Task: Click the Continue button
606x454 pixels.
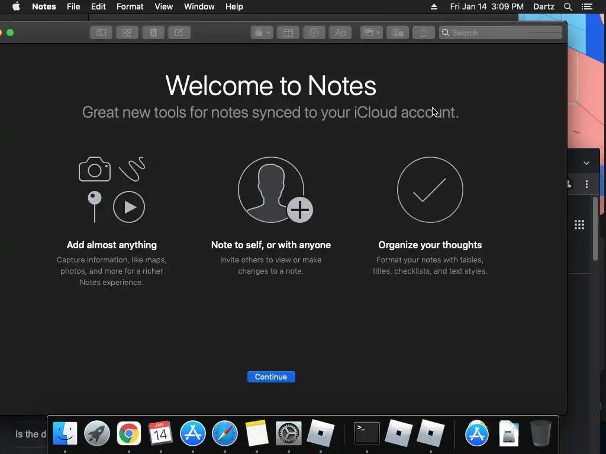Action: pos(271,377)
